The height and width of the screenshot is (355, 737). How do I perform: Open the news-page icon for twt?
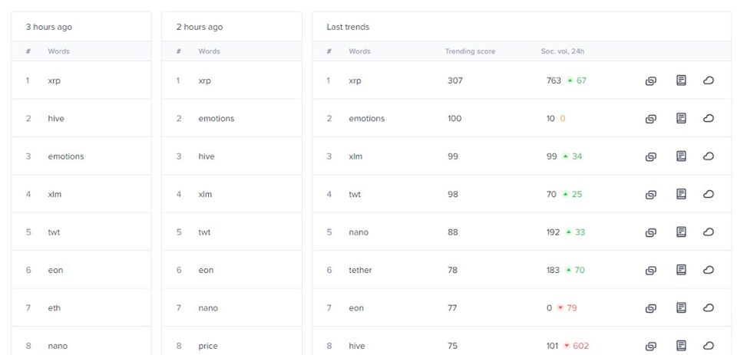point(681,194)
